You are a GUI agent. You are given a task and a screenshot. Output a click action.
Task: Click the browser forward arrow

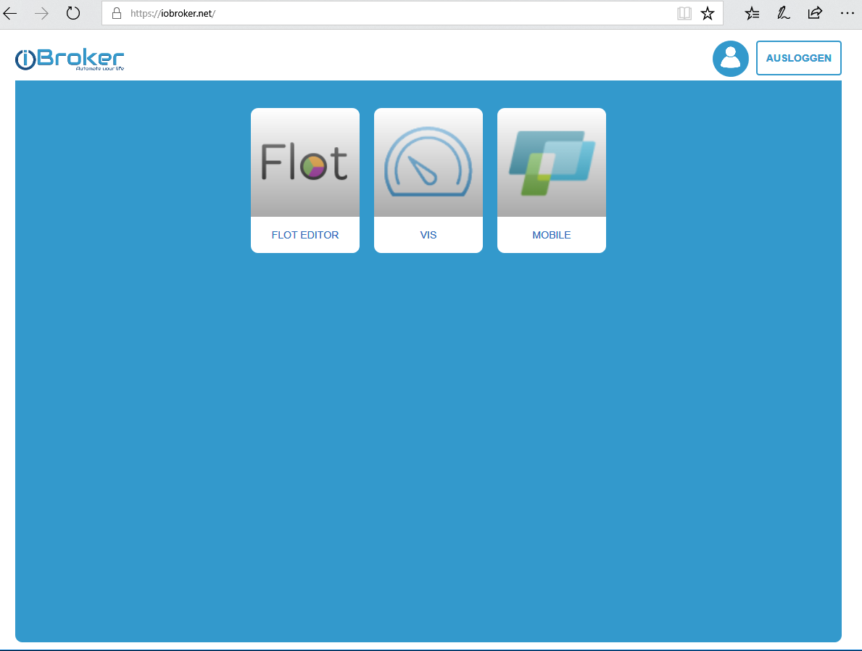[x=42, y=13]
